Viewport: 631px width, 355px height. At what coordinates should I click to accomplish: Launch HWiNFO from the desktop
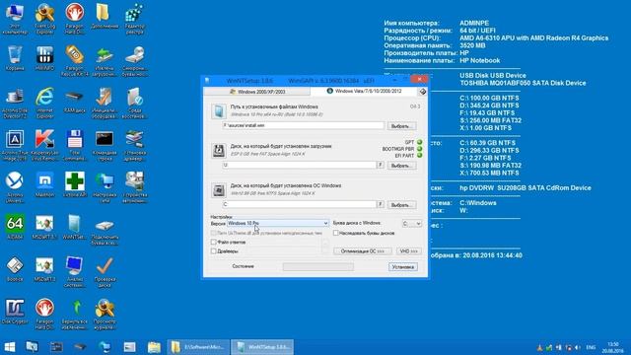click(44, 58)
